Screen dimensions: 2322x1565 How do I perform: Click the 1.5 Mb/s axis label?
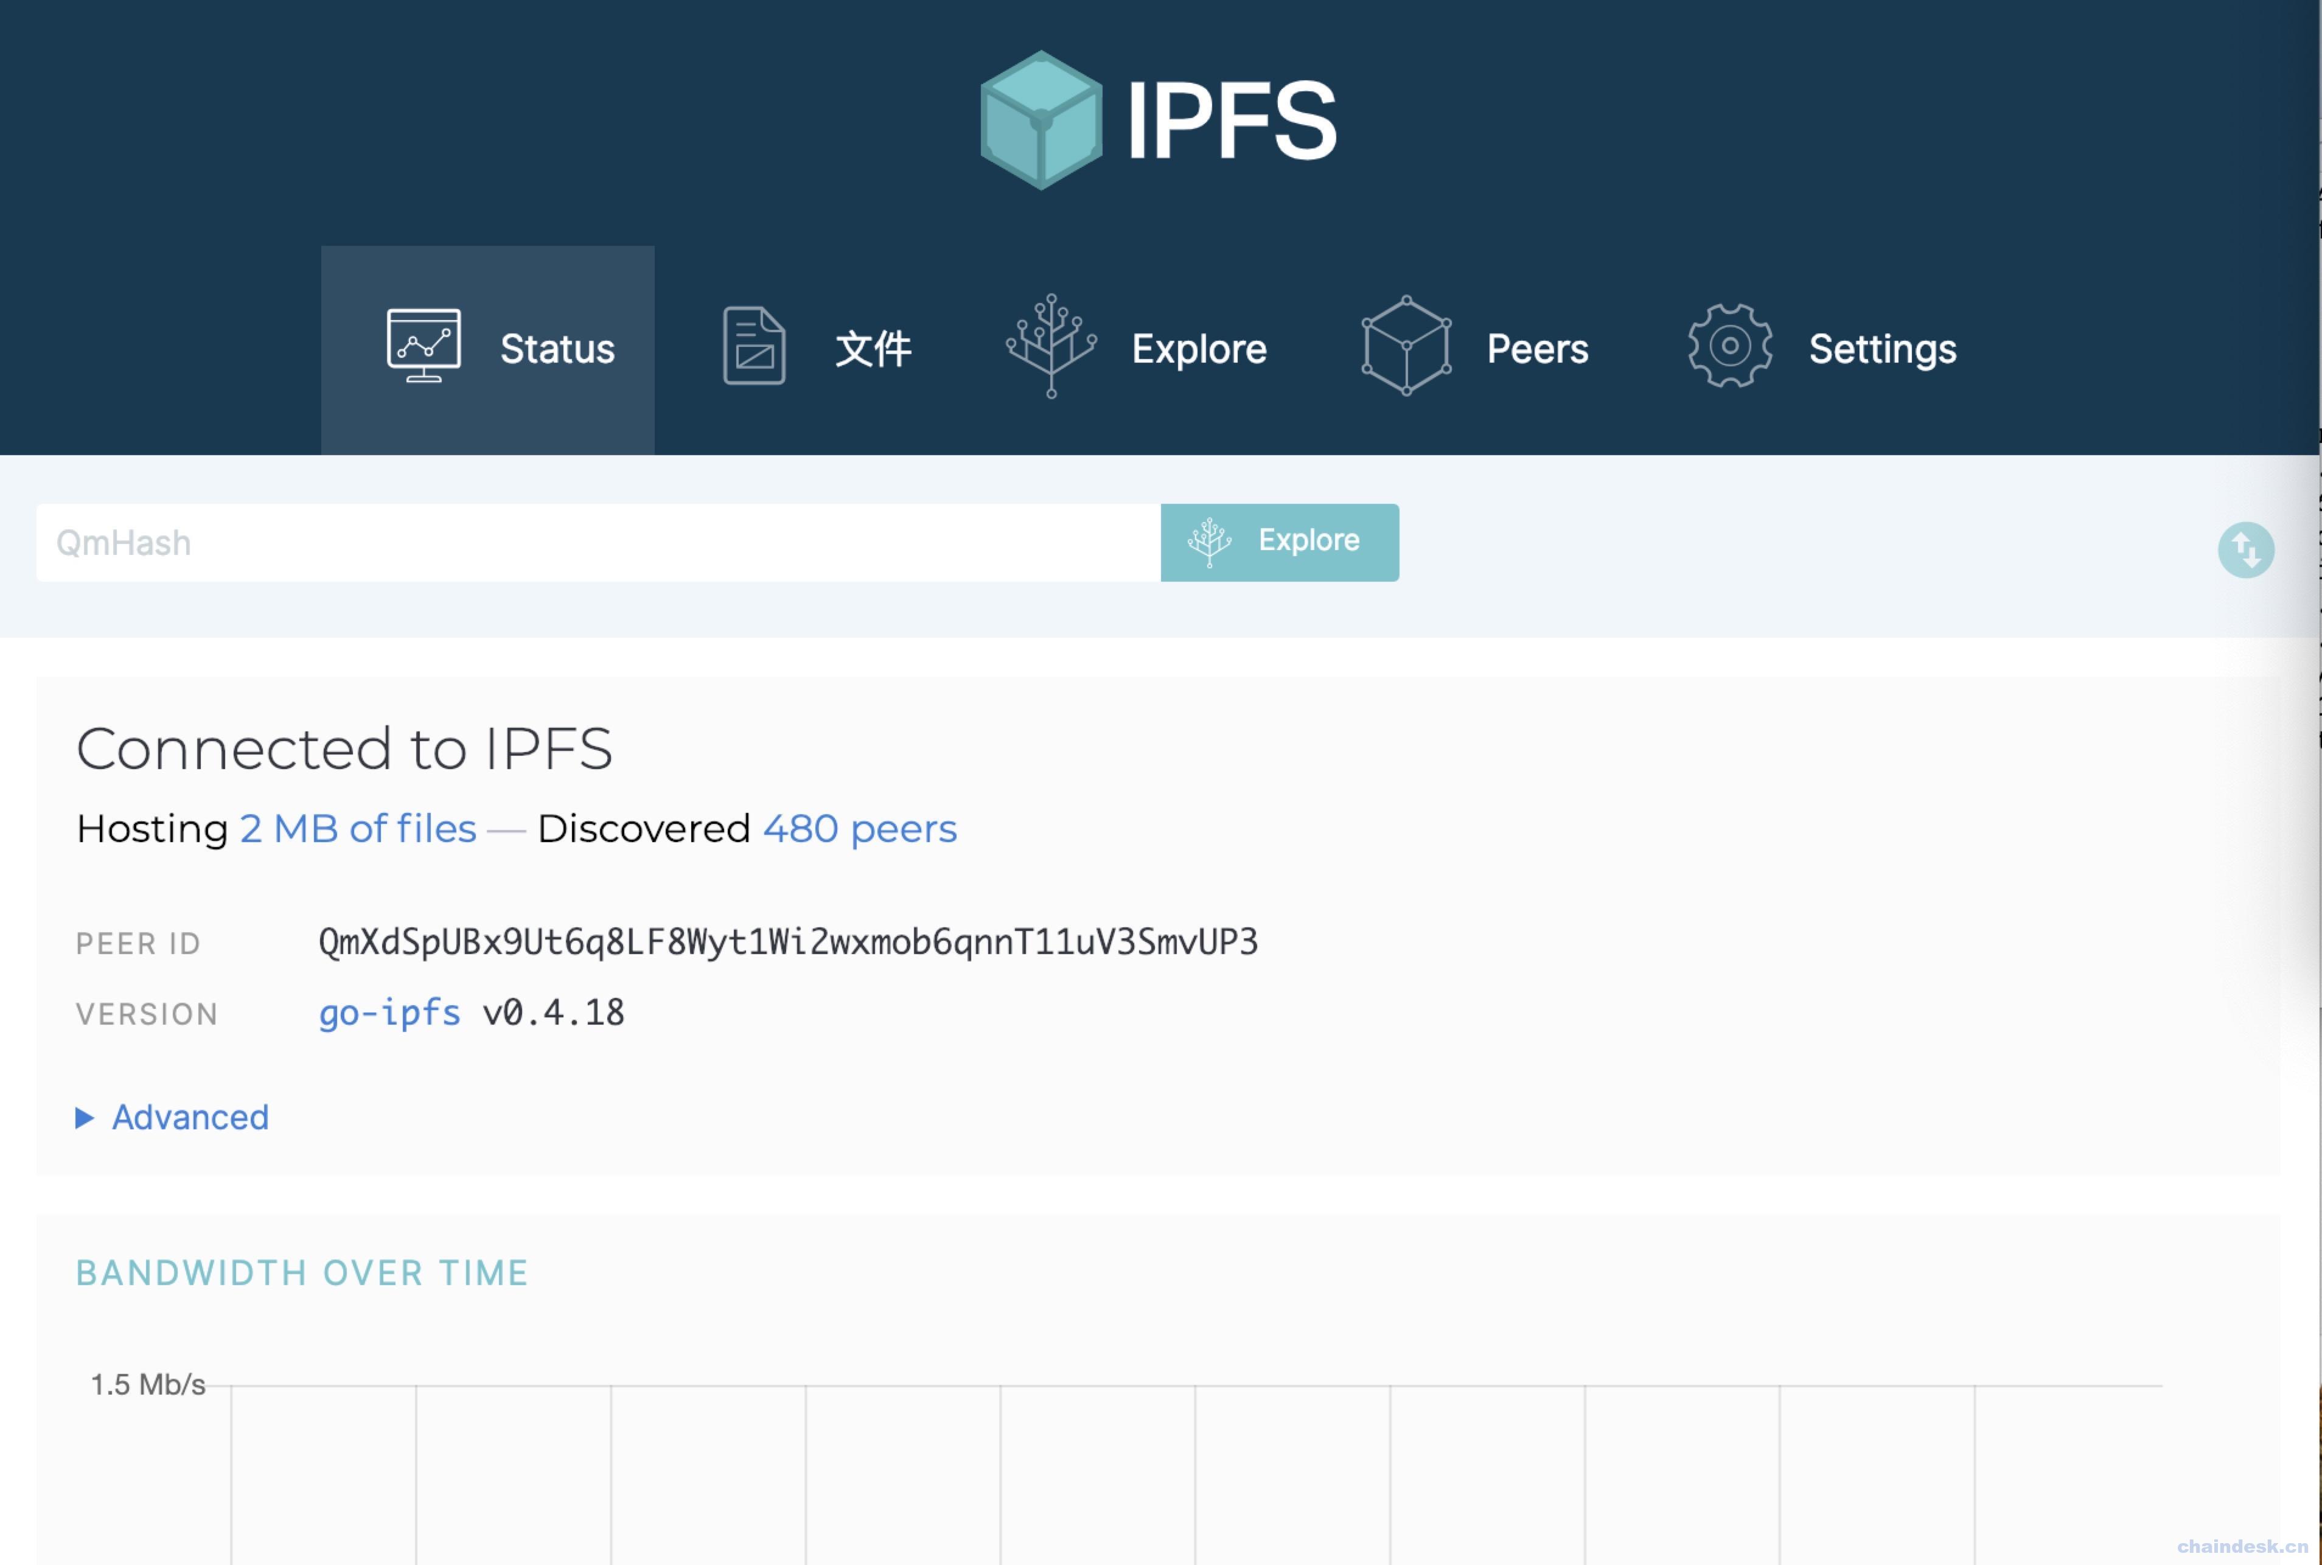[148, 1385]
